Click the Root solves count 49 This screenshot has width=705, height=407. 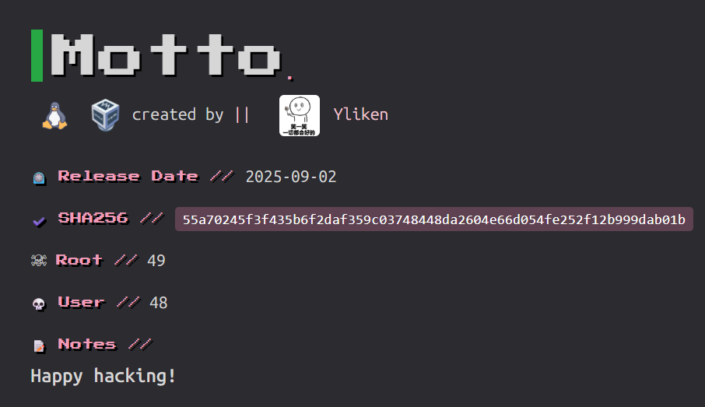[156, 260]
